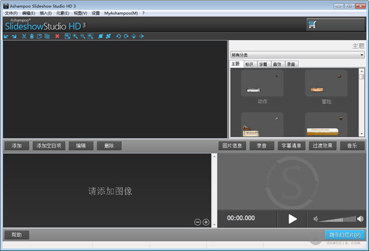Click the undo arrow icon
The height and width of the screenshot is (251, 369).
[6, 36]
